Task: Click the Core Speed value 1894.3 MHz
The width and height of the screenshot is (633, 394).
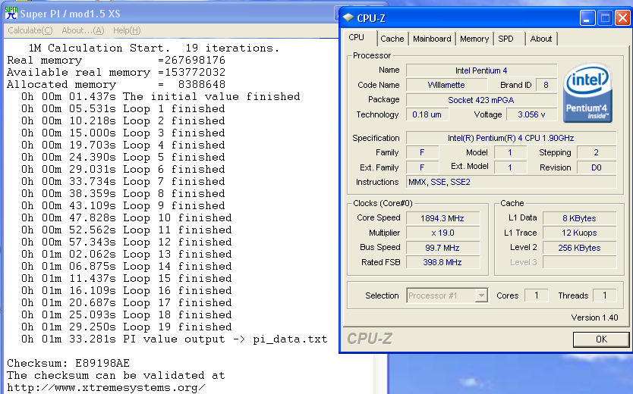Action: point(442,218)
